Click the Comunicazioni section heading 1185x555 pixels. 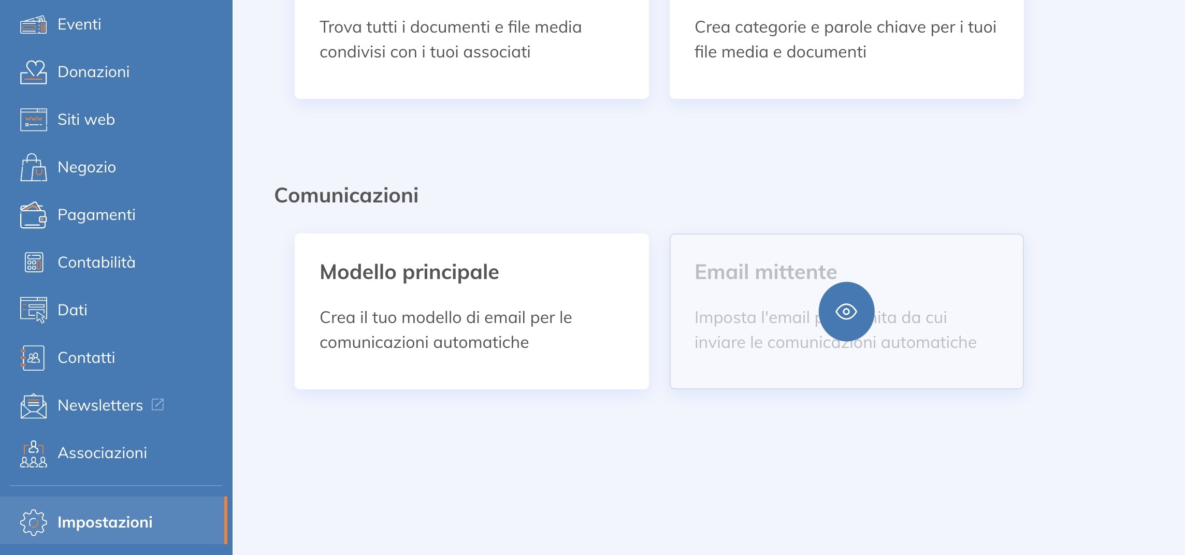tap(346, 195)
